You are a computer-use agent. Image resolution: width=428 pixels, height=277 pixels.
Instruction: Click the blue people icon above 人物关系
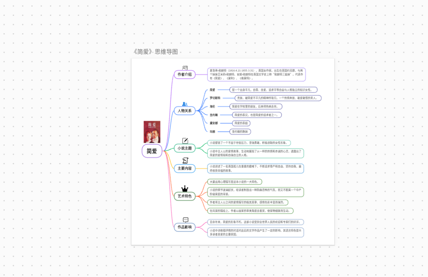point(185,104)
